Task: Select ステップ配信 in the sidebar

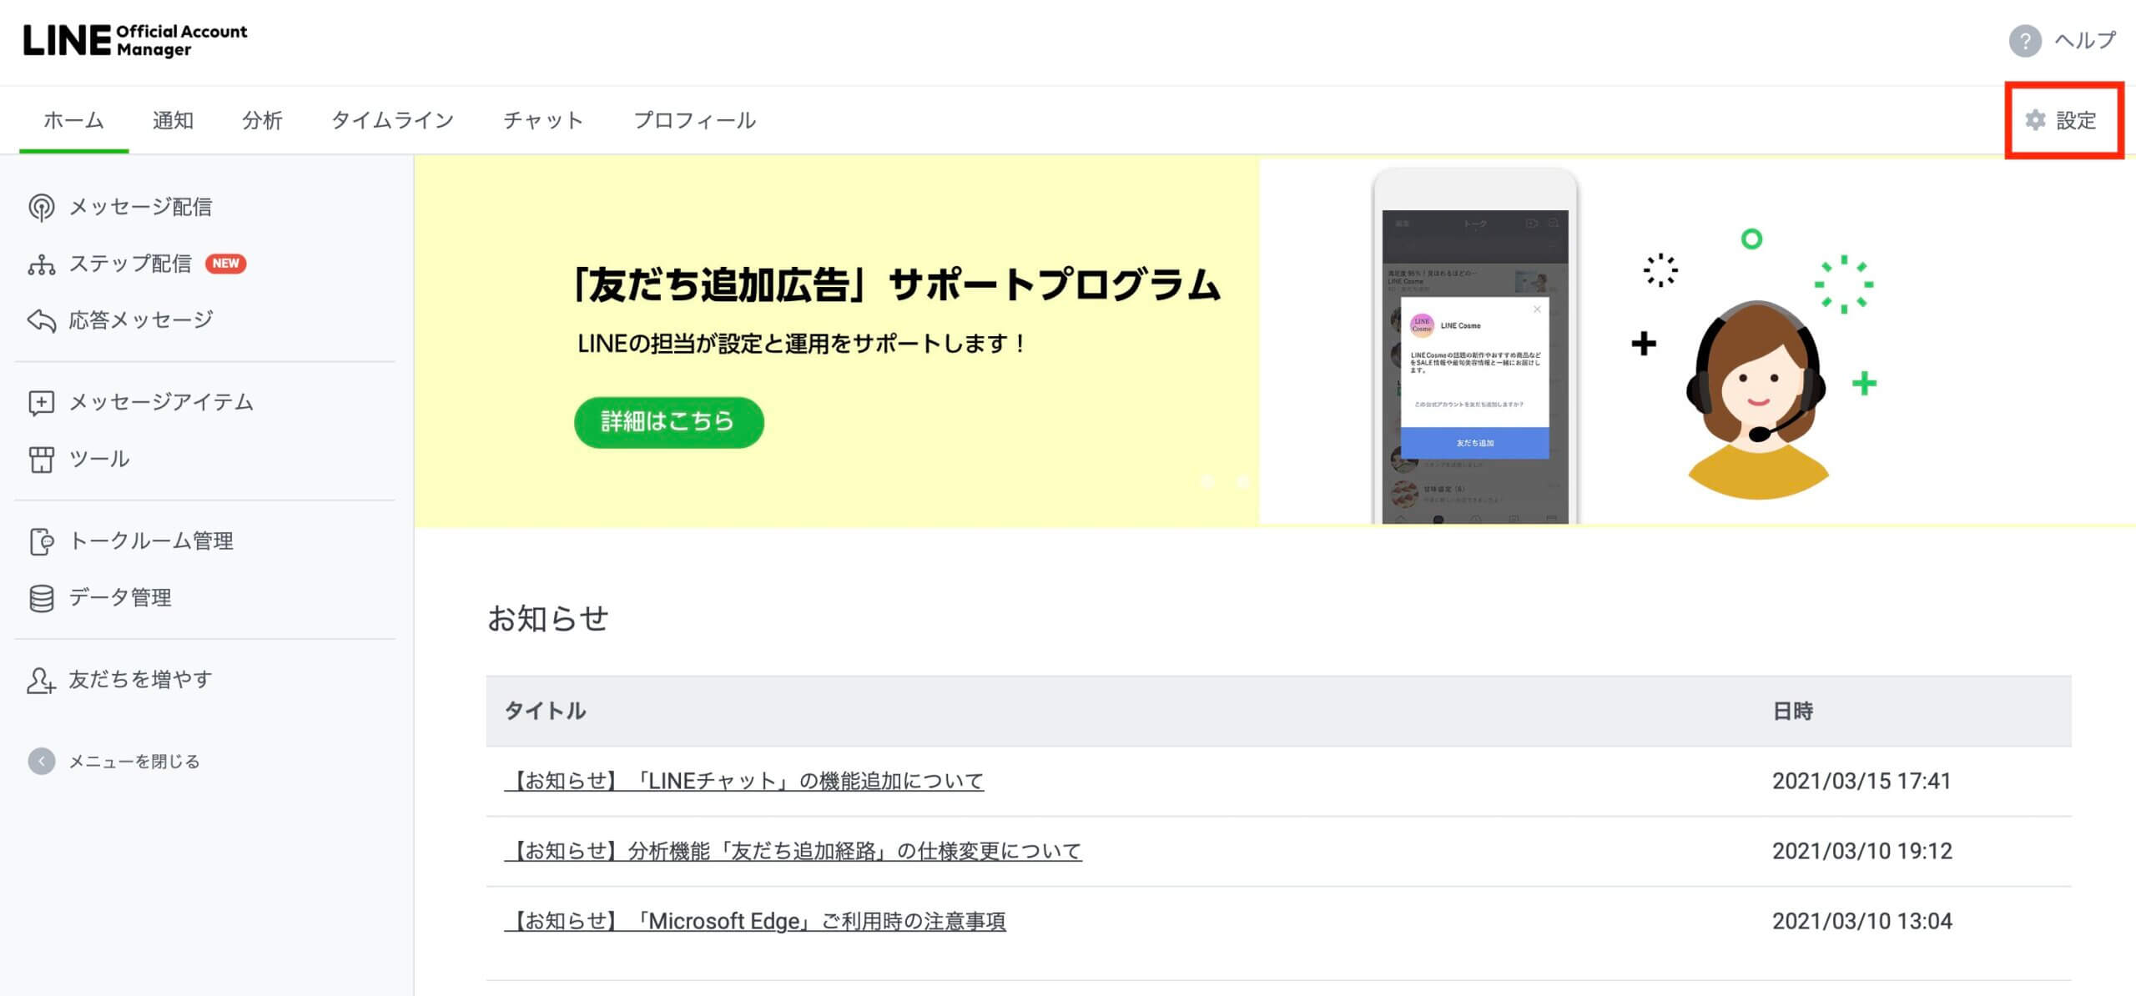Action: tap(130, 264)
